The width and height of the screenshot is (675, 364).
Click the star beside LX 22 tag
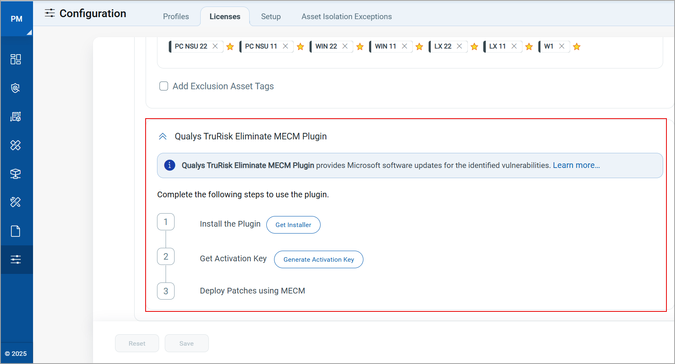pos(474,46)
